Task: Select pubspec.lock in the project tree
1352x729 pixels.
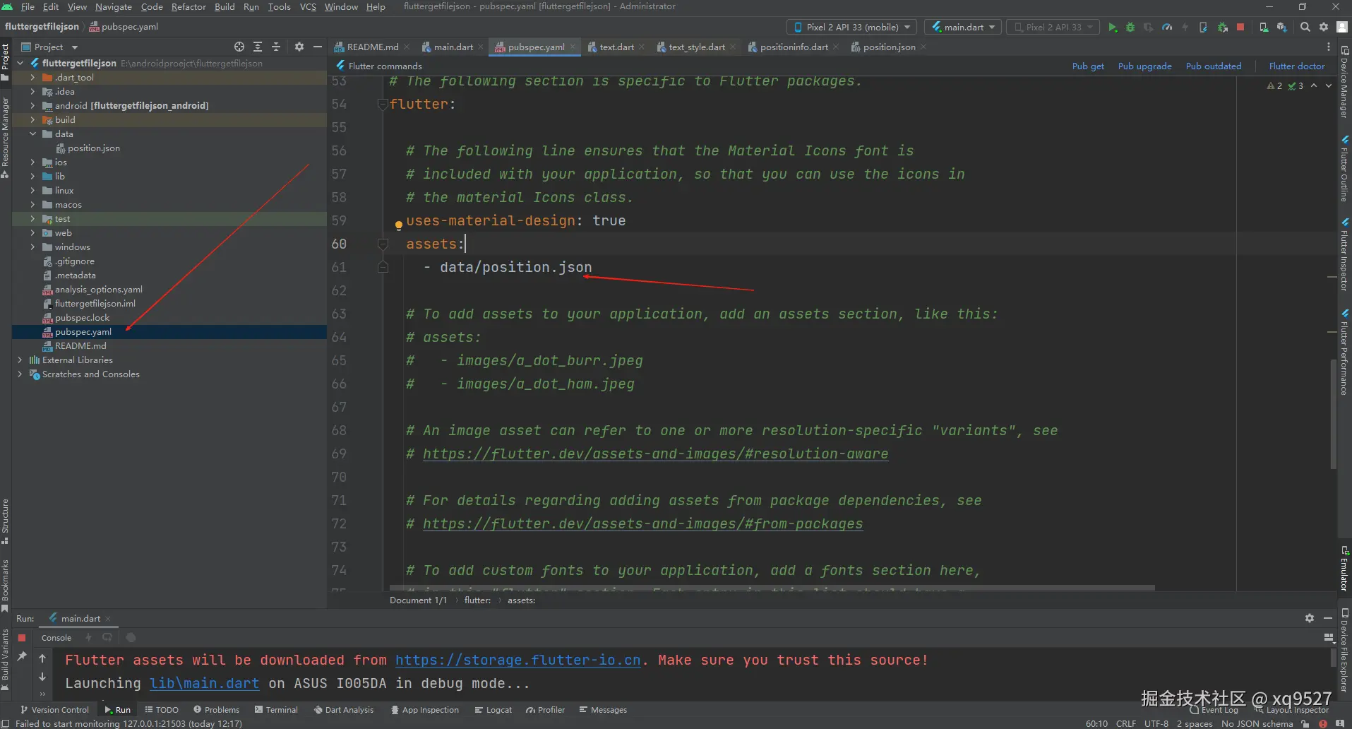Action: coord(83,318)
